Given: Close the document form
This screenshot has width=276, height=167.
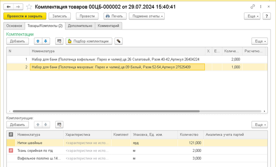Looking at the screenshot, I should [x=269, y=7].
